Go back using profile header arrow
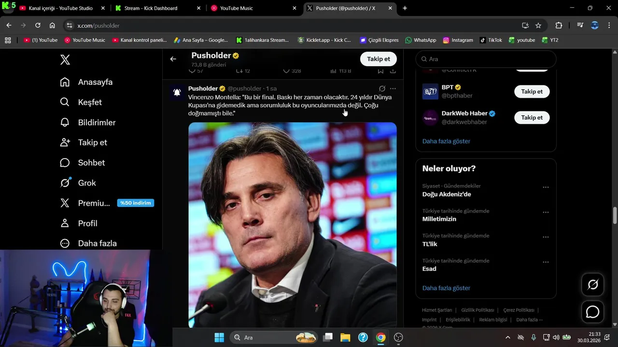618x347 pixels. [x=173, y=59]
